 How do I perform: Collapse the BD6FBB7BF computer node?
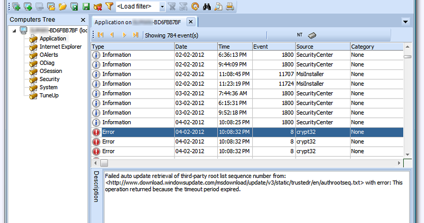(14, 31)
